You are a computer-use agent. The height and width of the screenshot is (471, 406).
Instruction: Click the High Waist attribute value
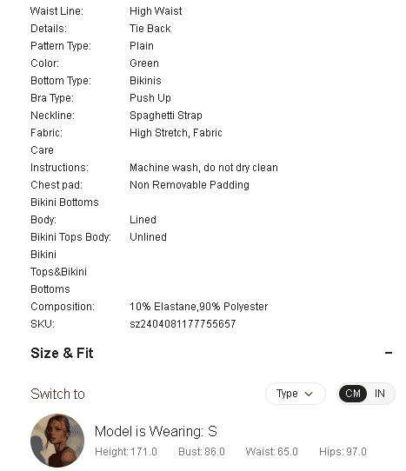[x=156, y=11]
